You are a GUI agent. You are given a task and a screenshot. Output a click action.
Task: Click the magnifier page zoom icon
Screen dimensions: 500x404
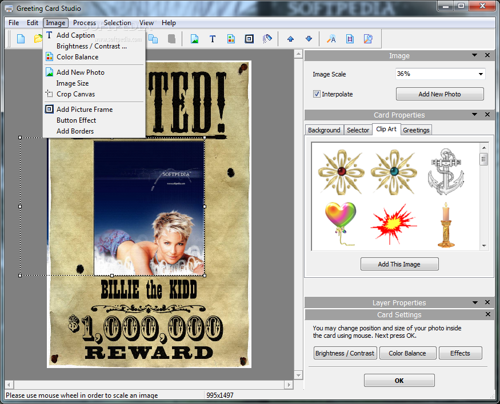368,39
